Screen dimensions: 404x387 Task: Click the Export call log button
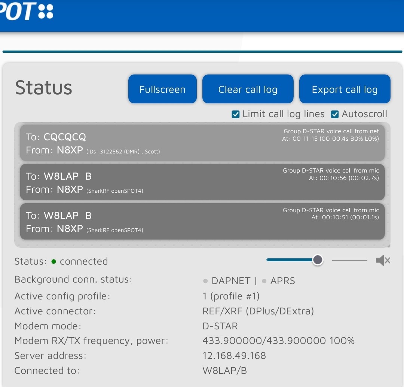click(x=345, y=89)
